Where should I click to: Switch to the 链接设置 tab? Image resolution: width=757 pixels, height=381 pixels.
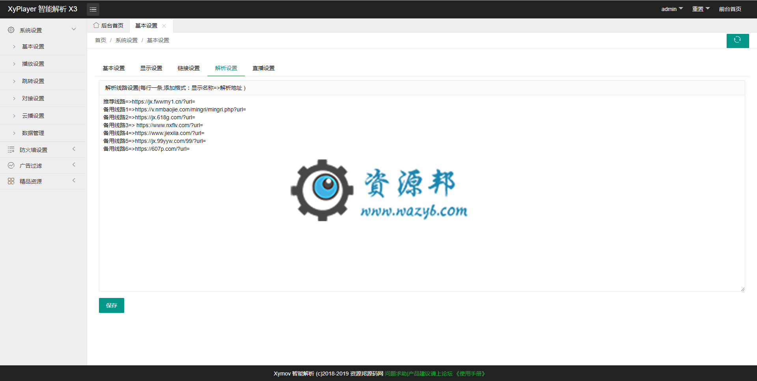click(x=188, y=68)
